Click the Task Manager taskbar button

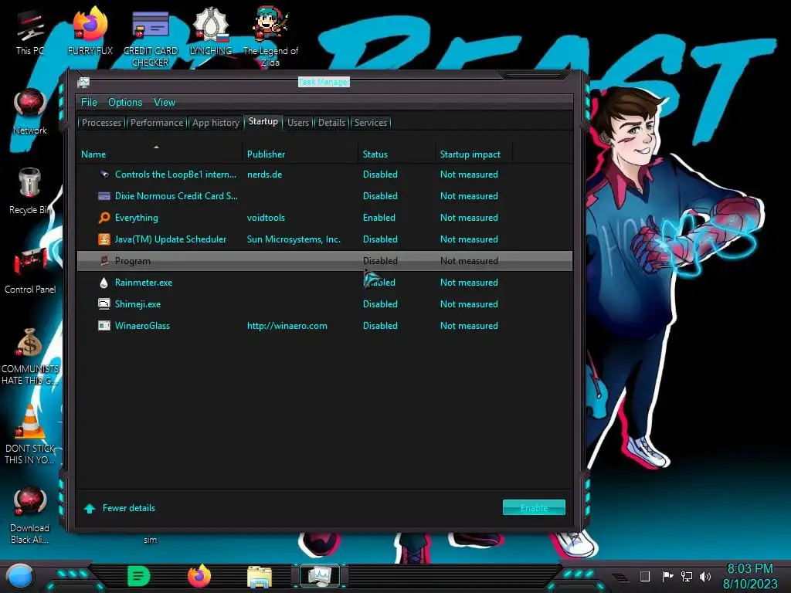[x=320, y=576]
